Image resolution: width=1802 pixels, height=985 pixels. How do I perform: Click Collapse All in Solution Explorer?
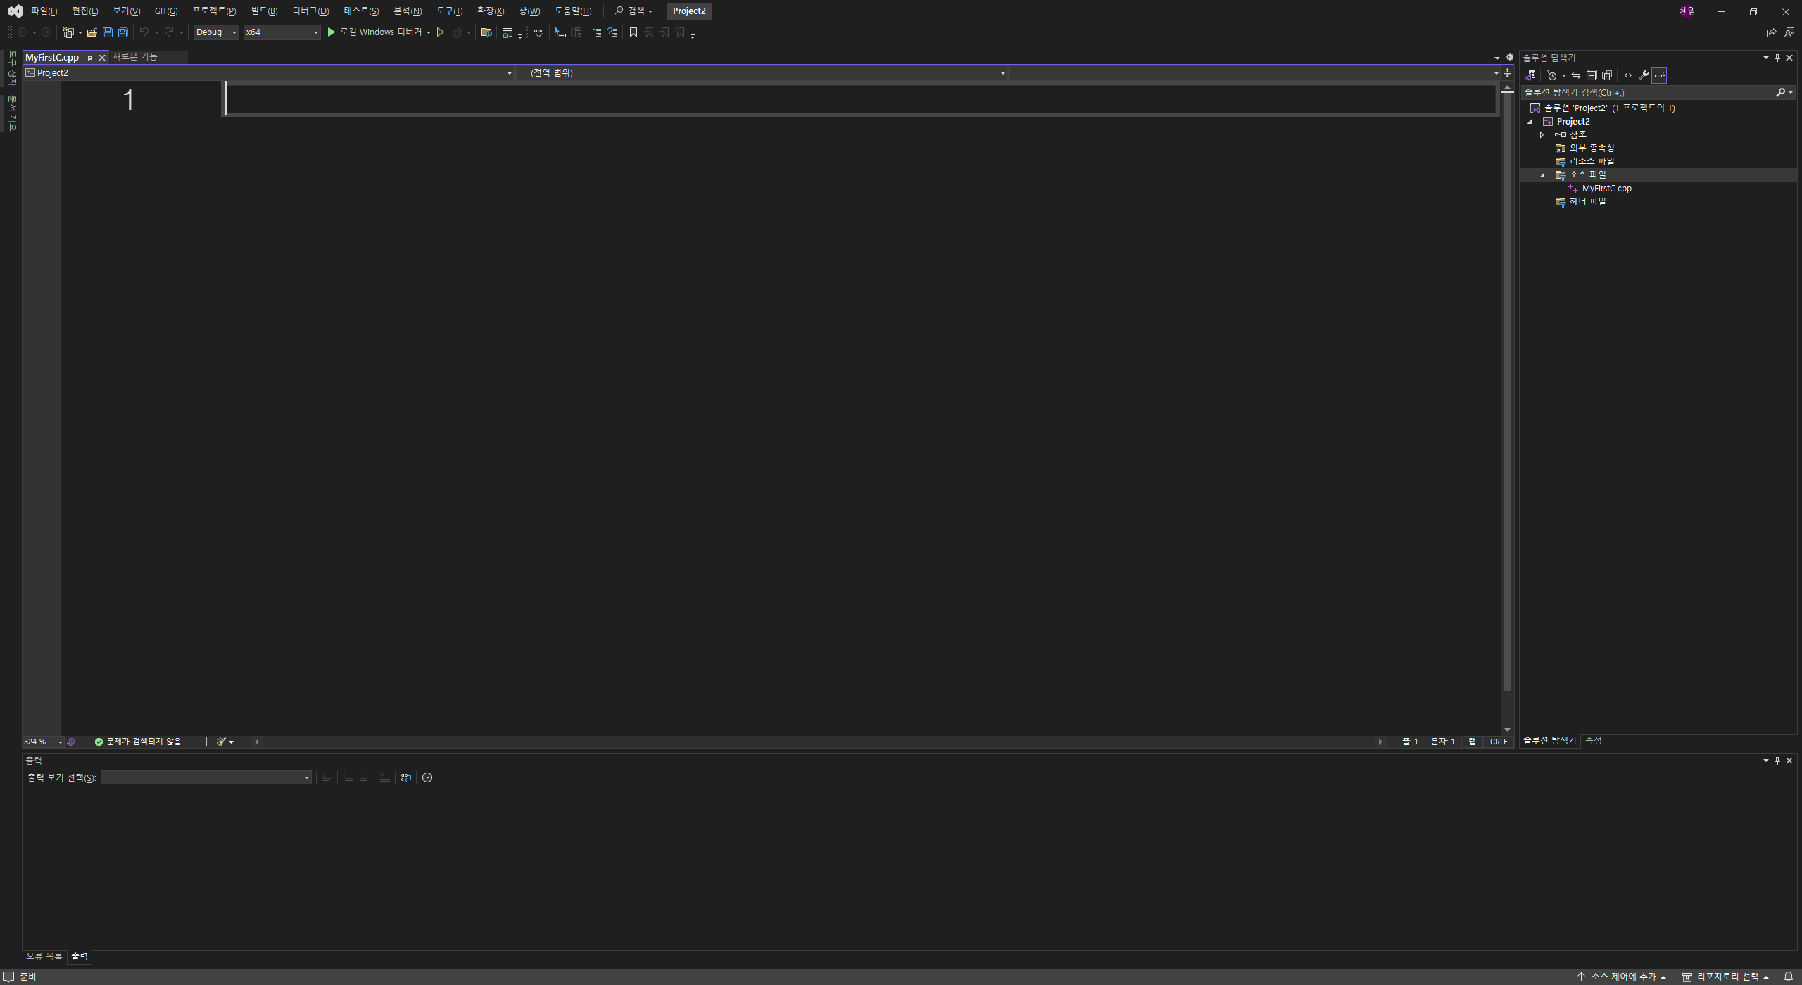[1592, 75]
